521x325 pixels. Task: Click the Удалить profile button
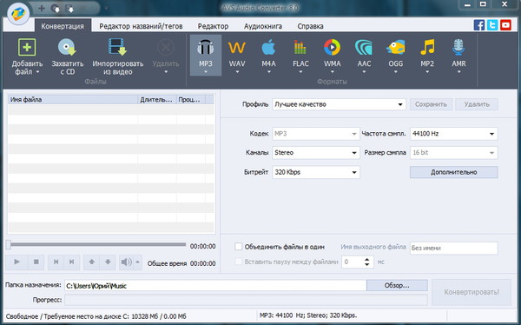(x=477, y=104)
